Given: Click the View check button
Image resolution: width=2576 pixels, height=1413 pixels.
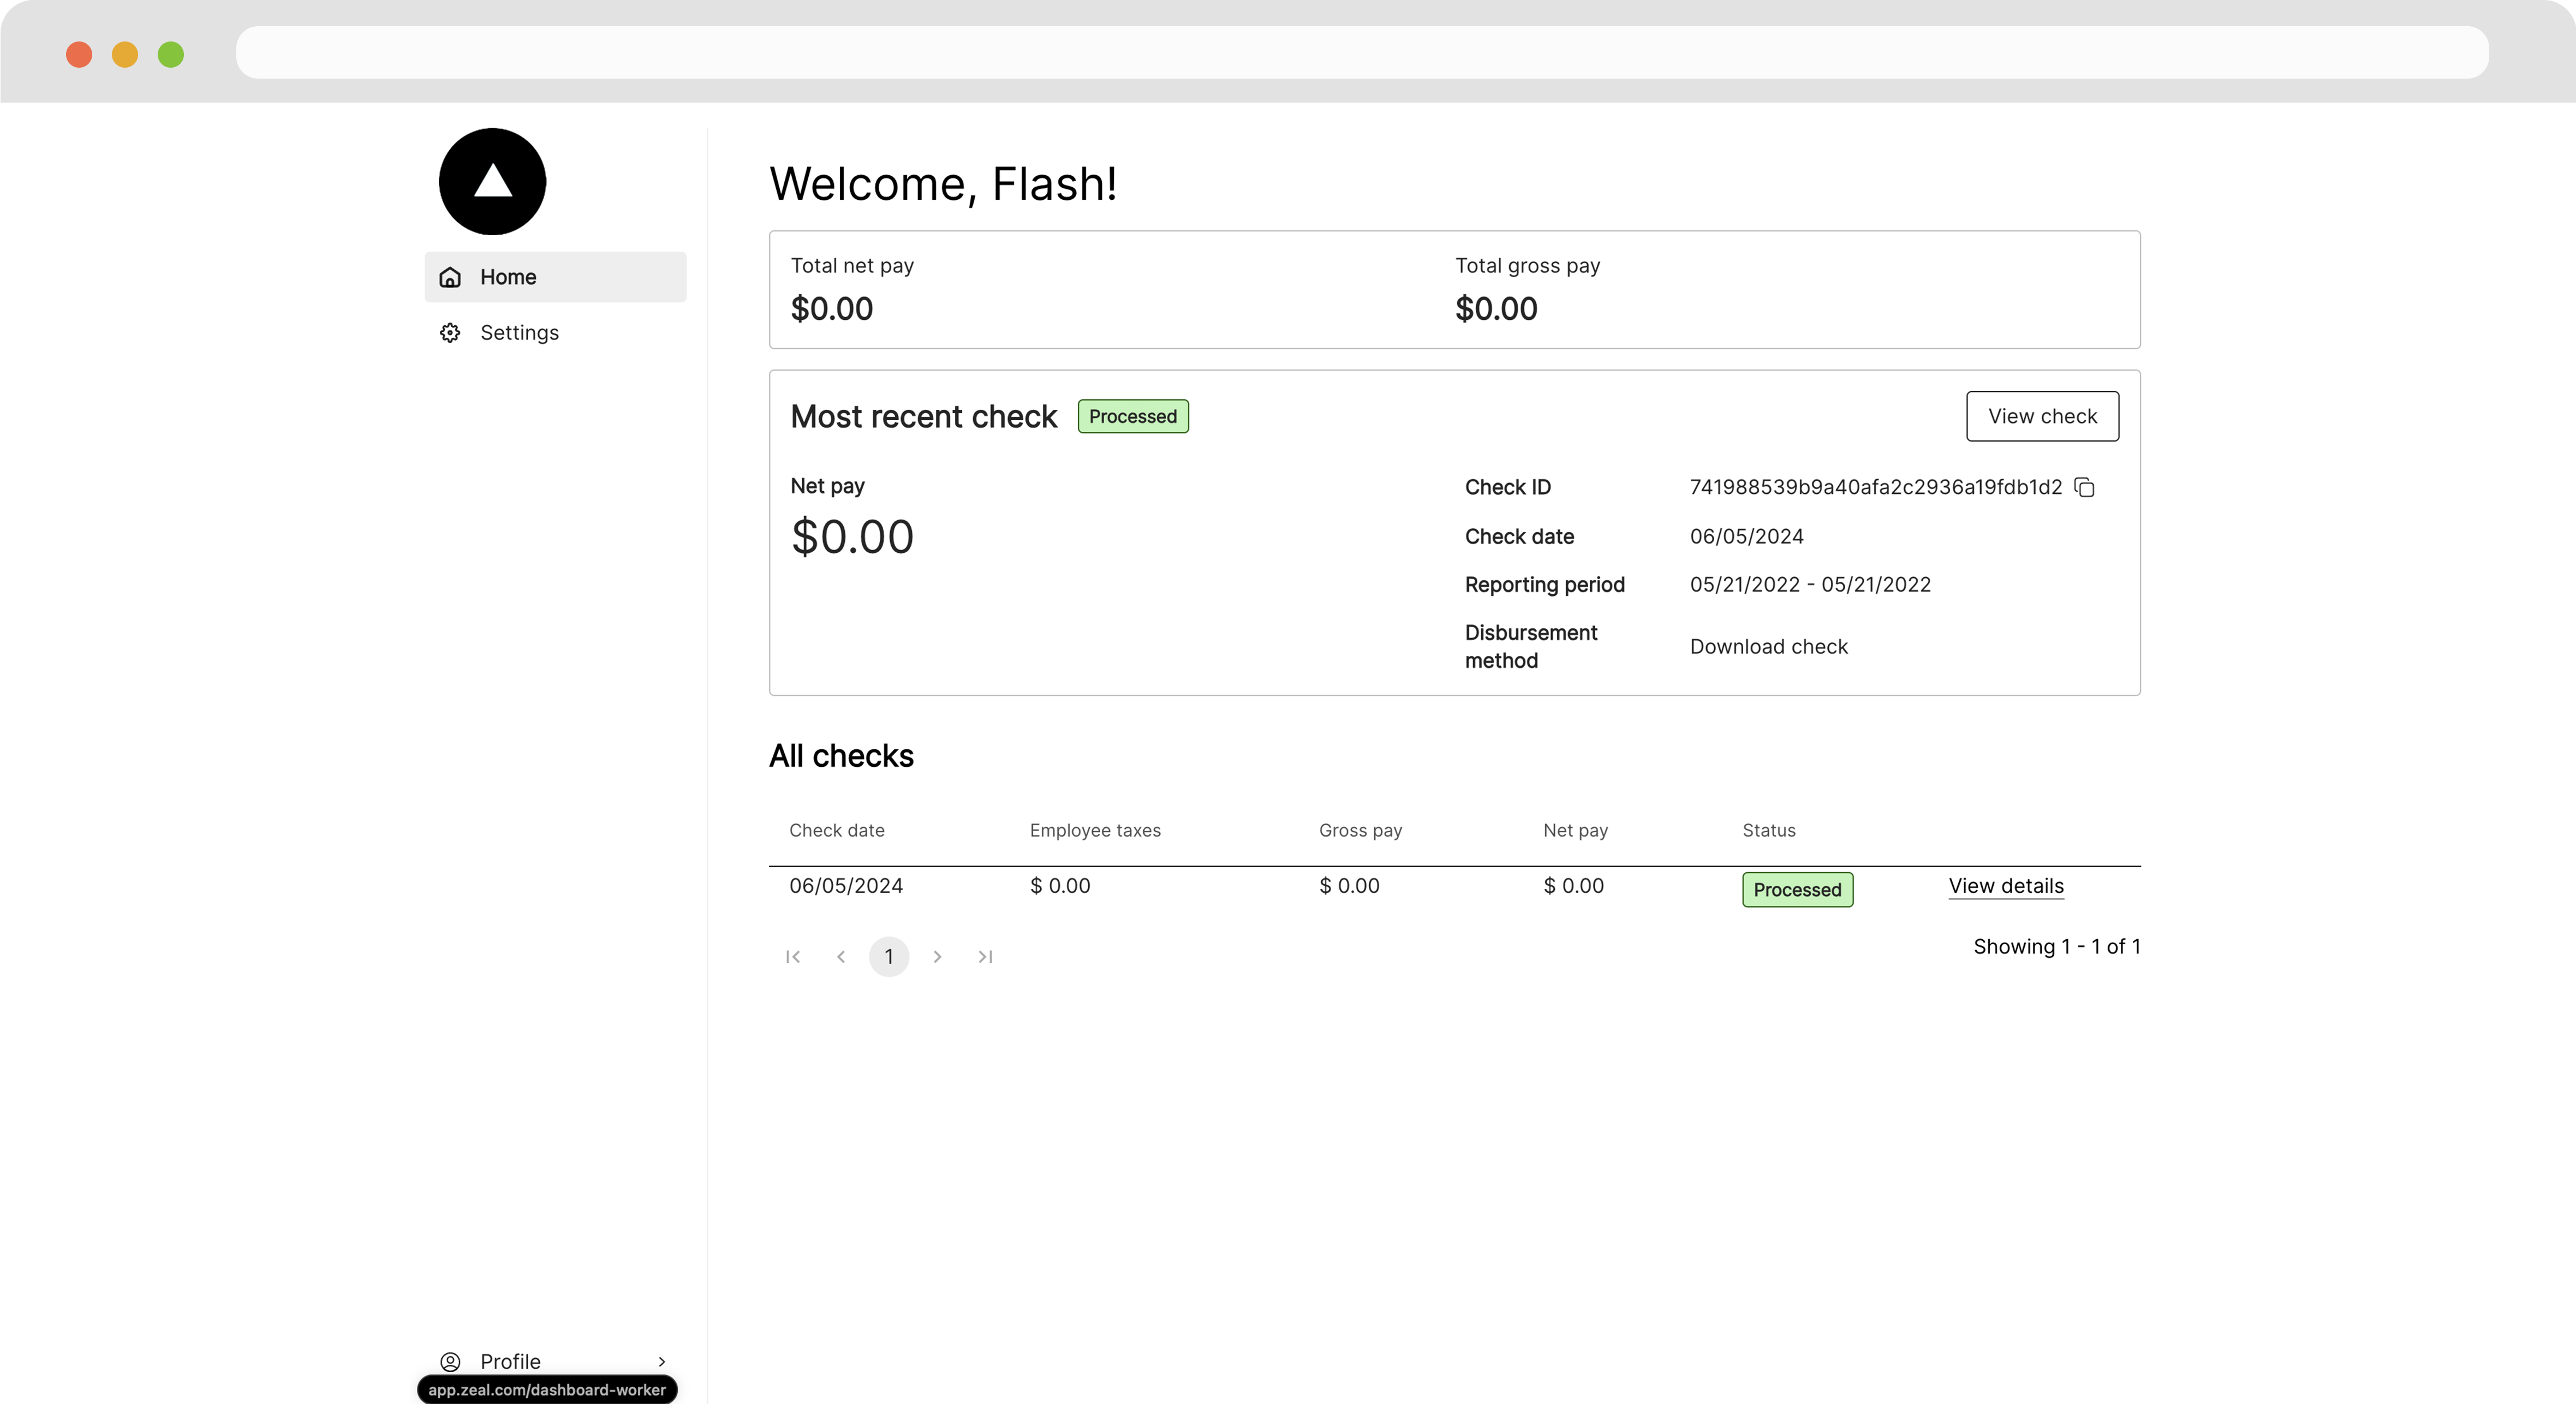Looking at the screenshot, I should tap(2042, 416).
